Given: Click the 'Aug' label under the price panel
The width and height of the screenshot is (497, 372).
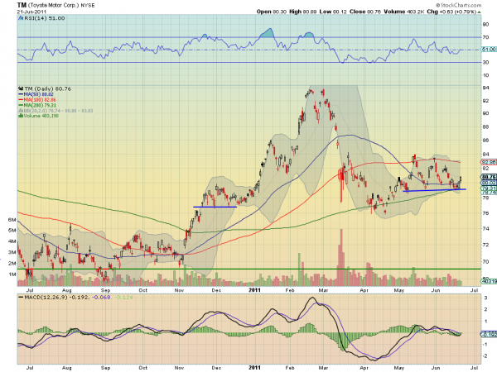Looking at the screenshot, I should pos(66,290).
